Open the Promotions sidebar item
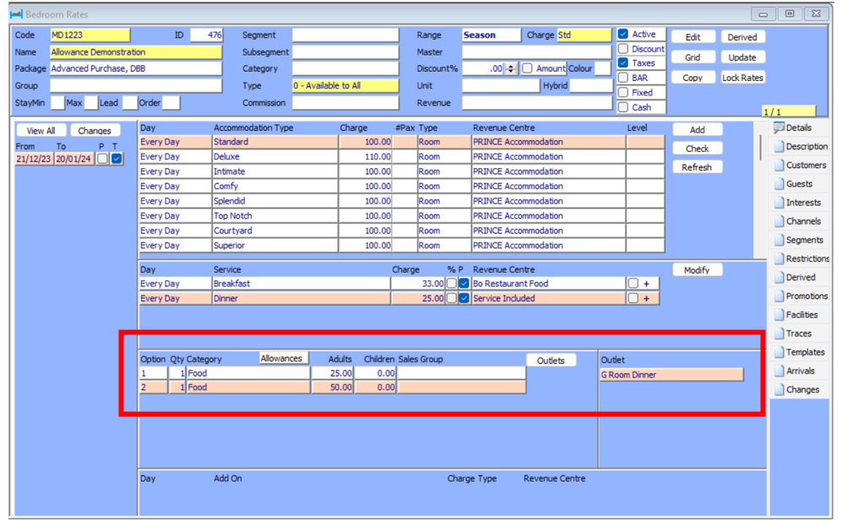This screenshot has height=521, width=842. (801, 296)
